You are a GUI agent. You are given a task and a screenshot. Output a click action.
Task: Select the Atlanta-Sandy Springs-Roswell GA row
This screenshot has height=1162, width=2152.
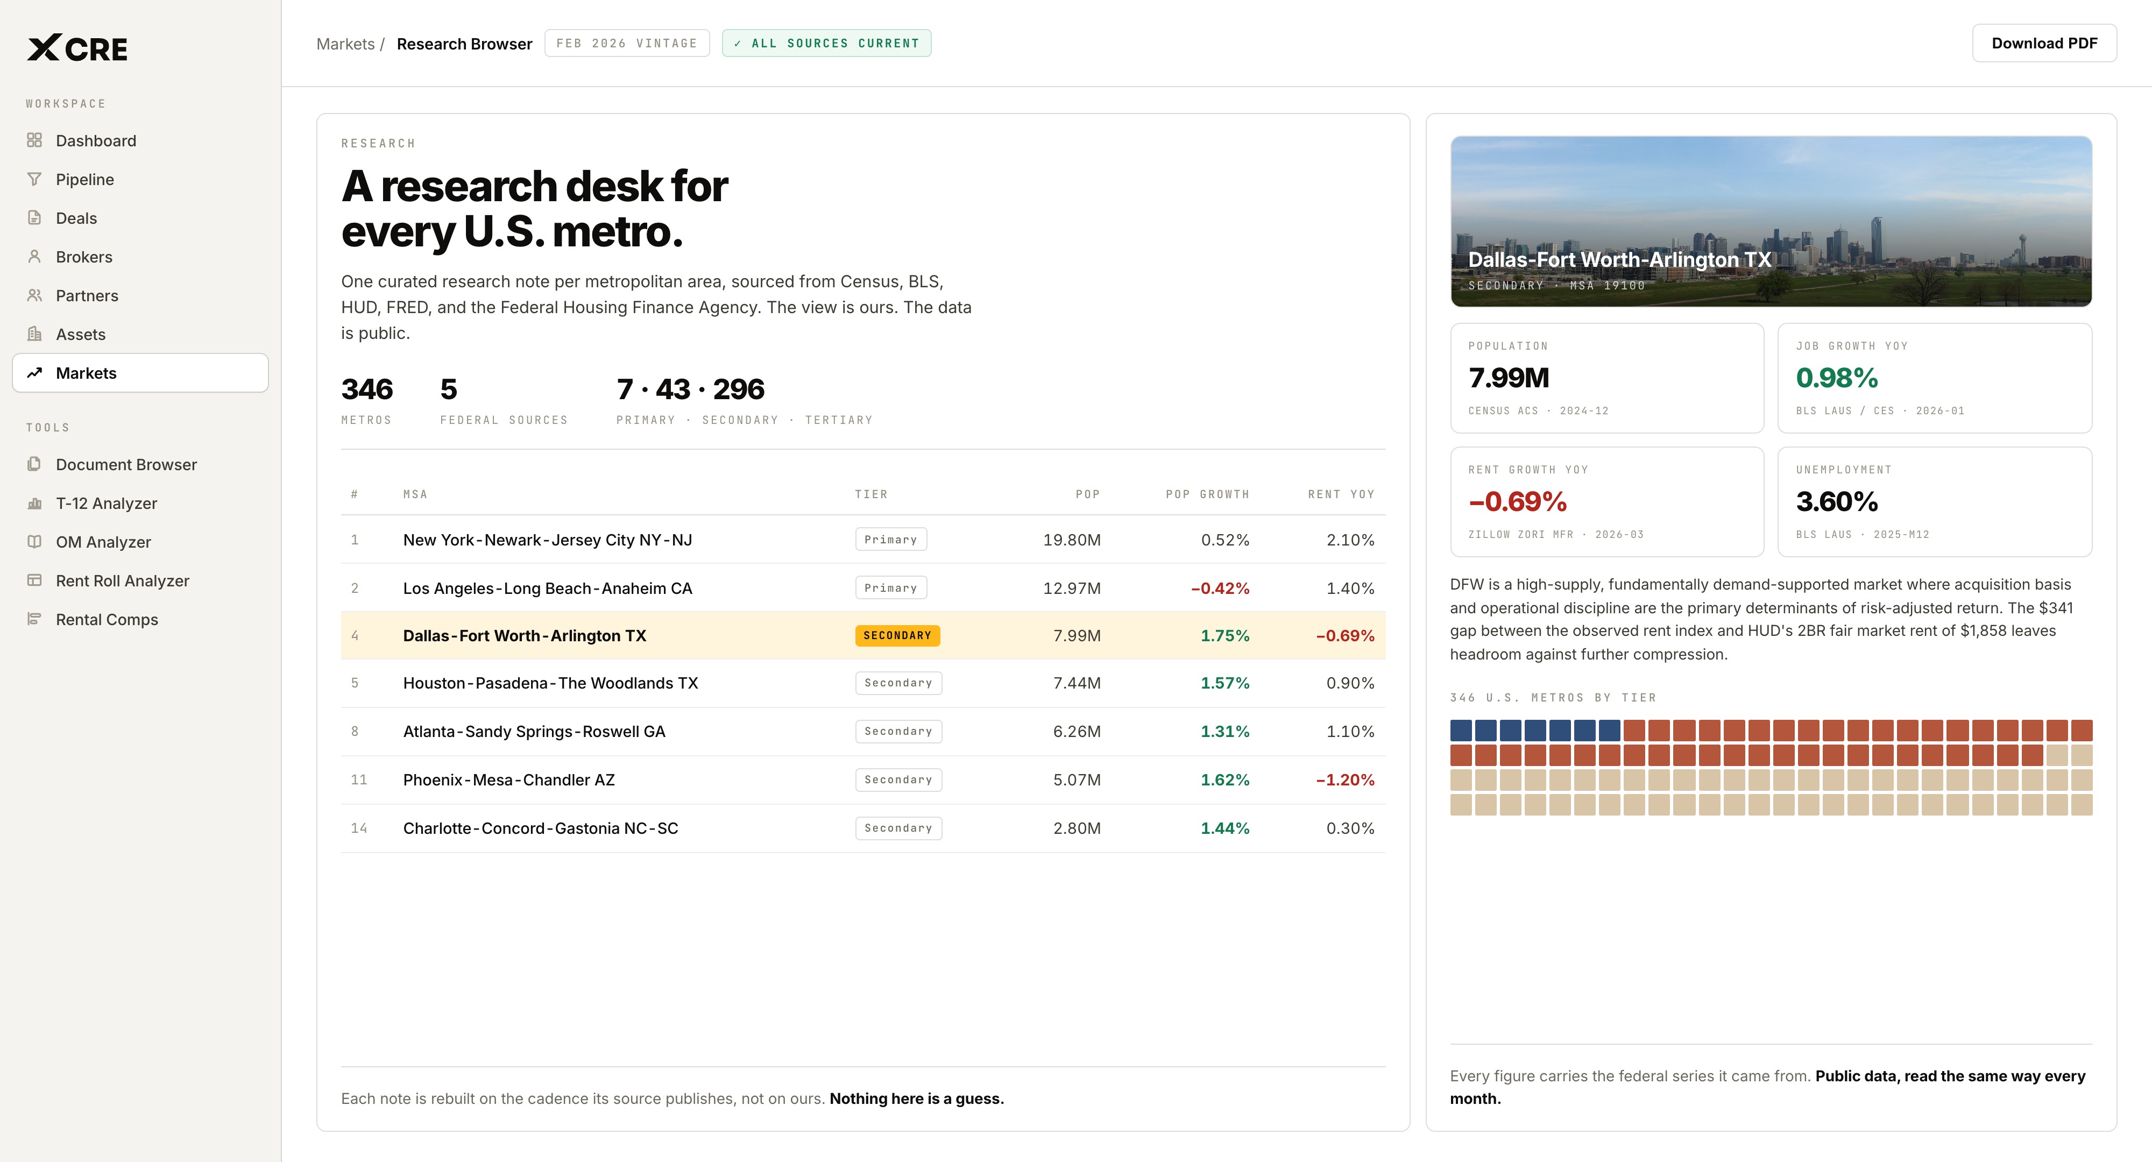point(863,732)
